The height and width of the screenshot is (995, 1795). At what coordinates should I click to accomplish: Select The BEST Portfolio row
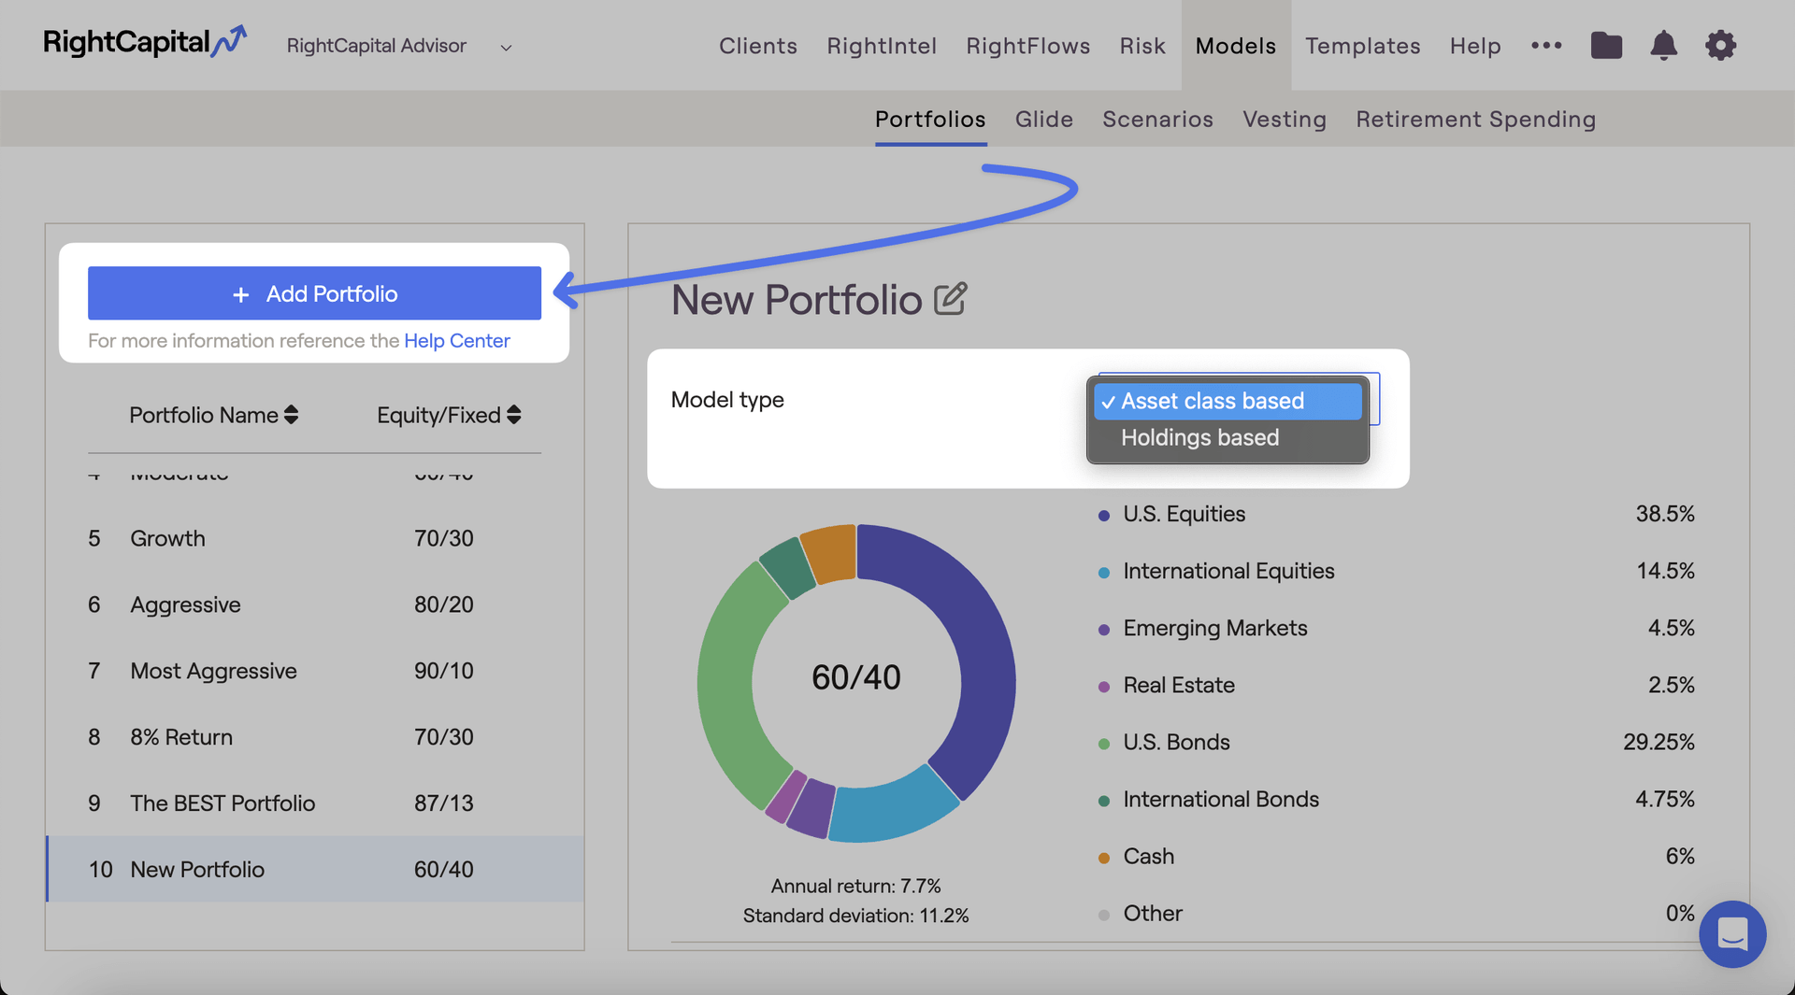click(314, 803)
